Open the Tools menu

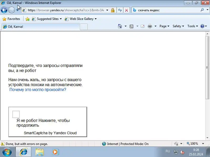point(193,26)
